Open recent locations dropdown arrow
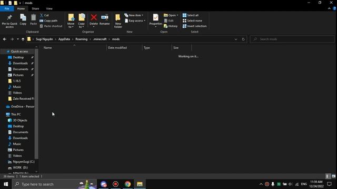Image resolution: width=337 pixels, height=189 pixels. (18, 39)
